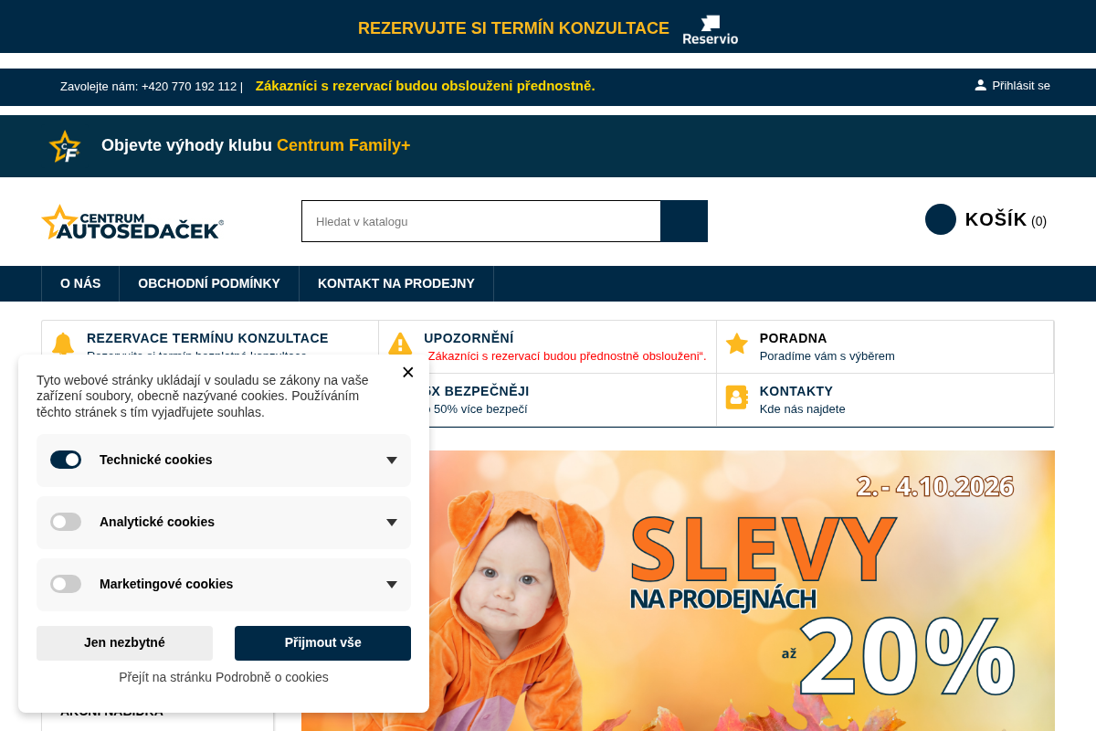
Task: Click the Přijmout vše button
Action: (322, 643)
